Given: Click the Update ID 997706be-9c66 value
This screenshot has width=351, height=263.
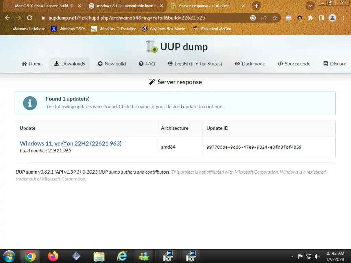Looking at the screenshot, I should 254,147.
